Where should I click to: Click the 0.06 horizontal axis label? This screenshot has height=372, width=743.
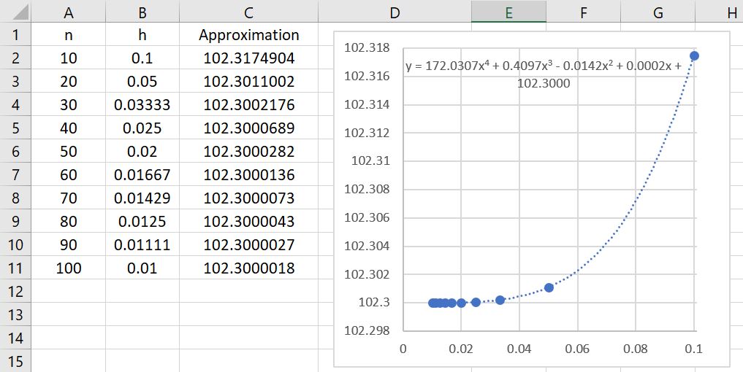(577, 349)
